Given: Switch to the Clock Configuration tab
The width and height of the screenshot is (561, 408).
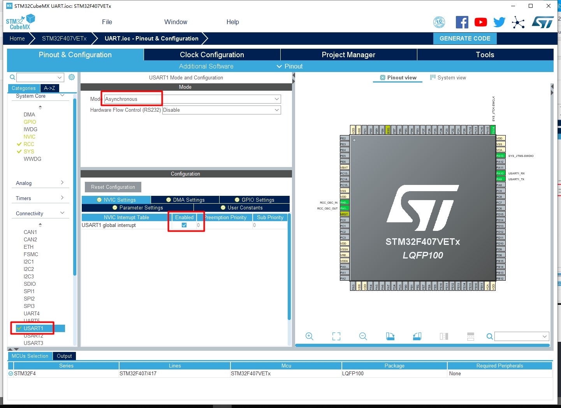Looking at the screenshot, I should [x=212, y=55].
